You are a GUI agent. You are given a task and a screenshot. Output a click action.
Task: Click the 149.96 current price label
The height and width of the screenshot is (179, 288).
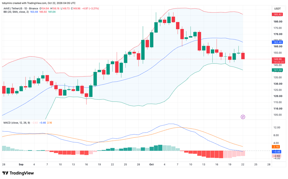click(x=278, y=59)
